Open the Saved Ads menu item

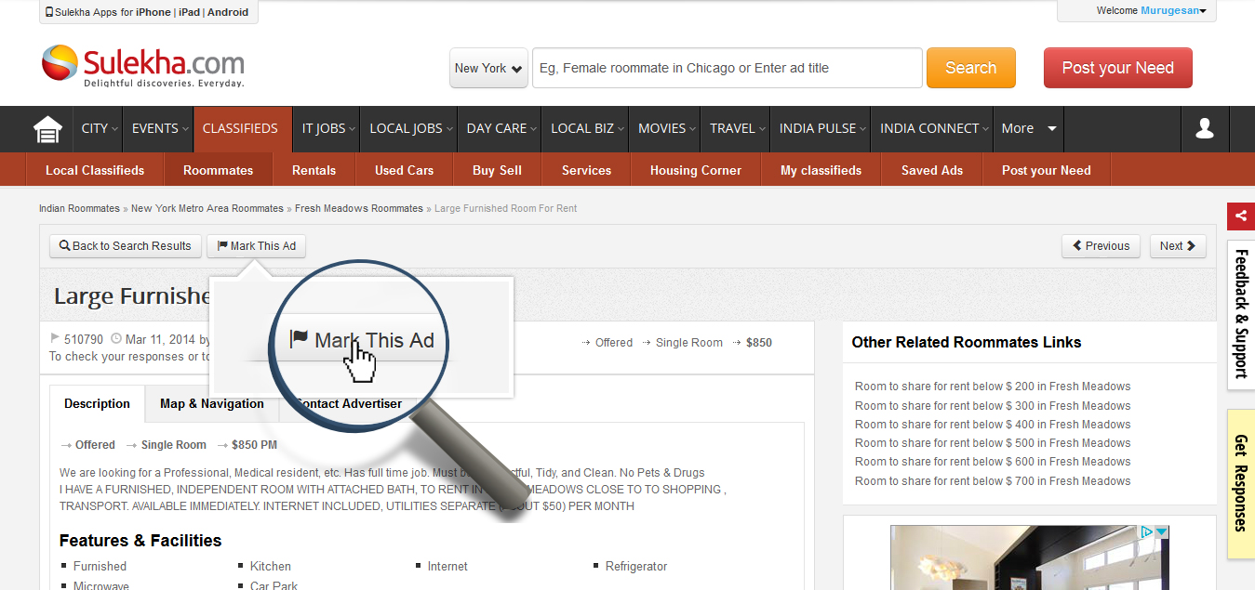[x=931, y=171]
